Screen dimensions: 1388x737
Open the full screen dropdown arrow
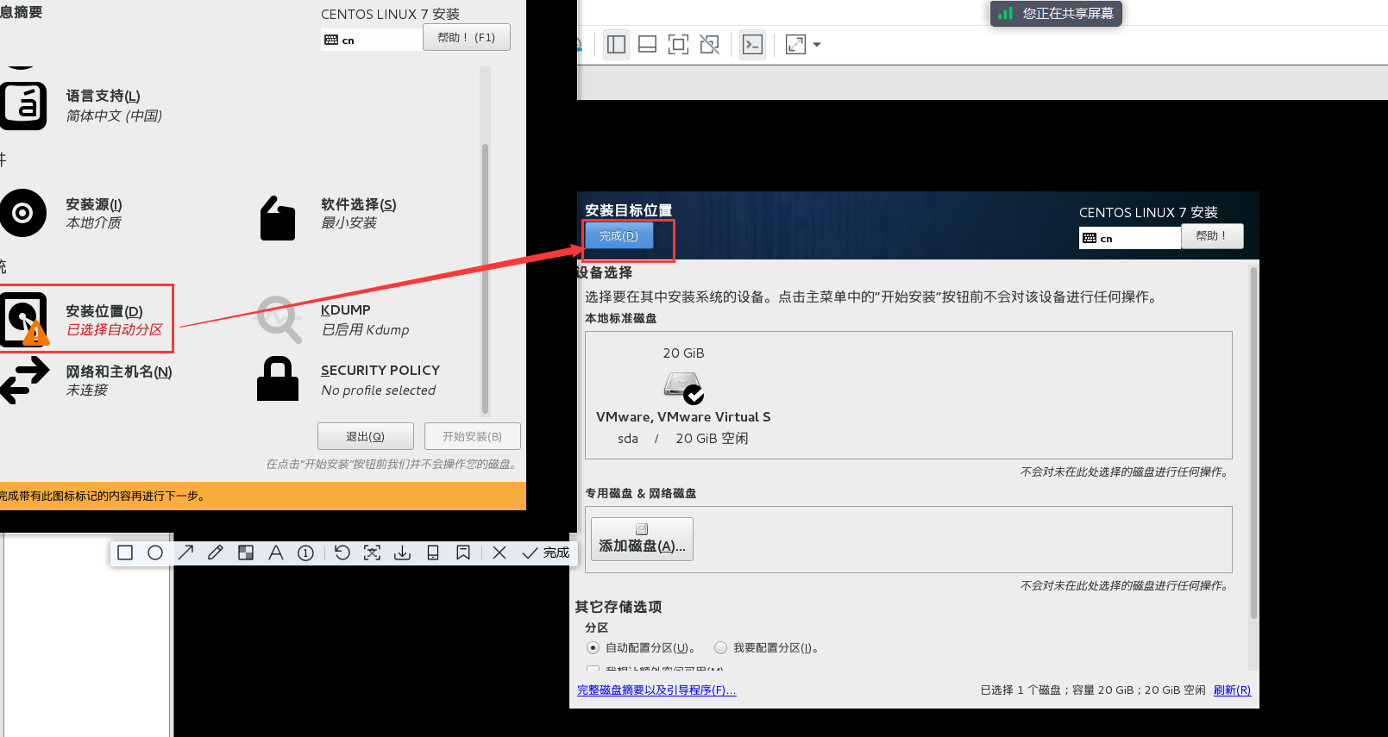click(x=817, y=45)
